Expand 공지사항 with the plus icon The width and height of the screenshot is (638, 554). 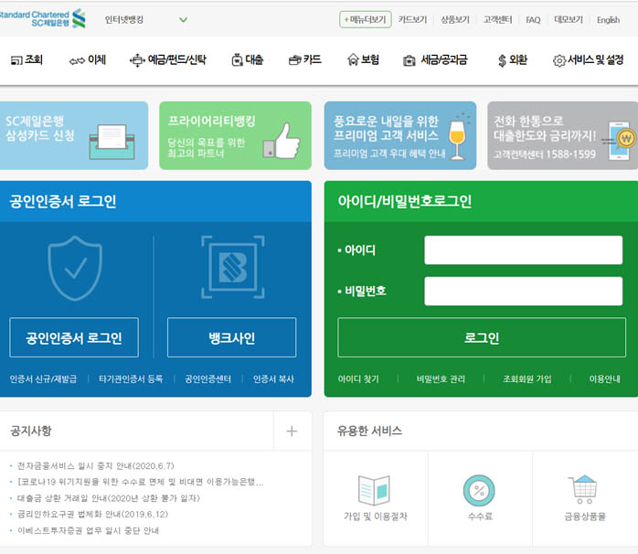coord(292,431)
